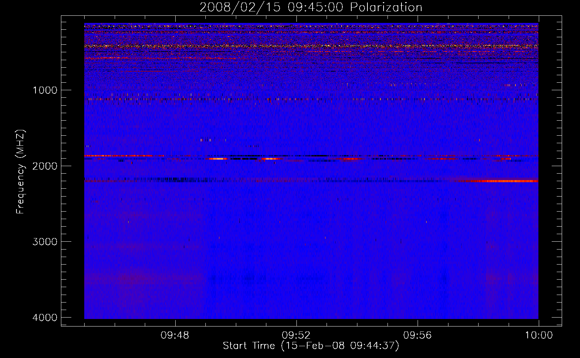This screenshot has height=358, width=580.
Task: Click the plot title '2008/02/15 09:45:00 Polarization'
Action: tap(311, 7)
